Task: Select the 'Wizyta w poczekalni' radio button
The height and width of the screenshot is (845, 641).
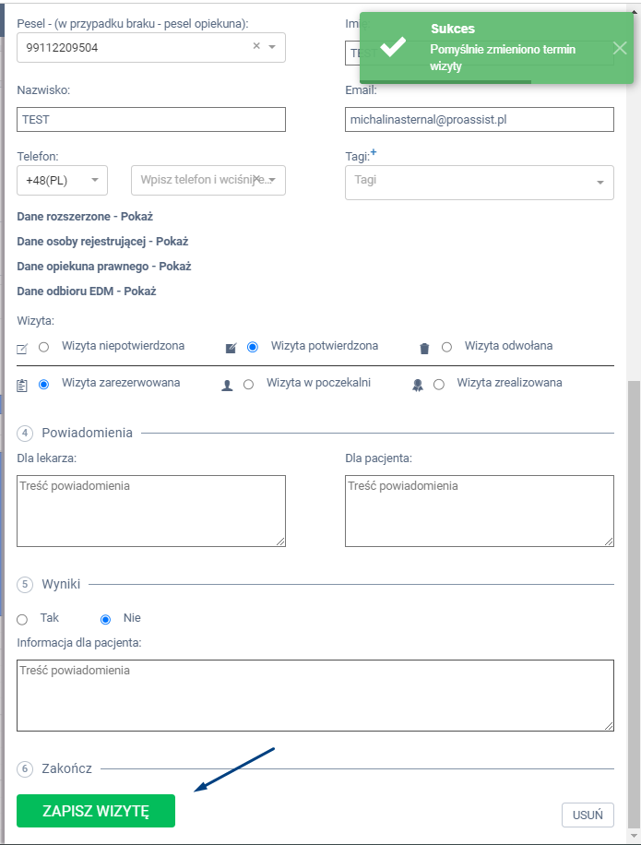Action: 248,384
